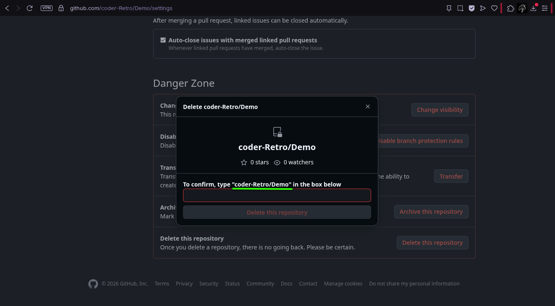The image size is (555, 306).
Task: Click Delete this repository in the dialog
Action: 277,212
